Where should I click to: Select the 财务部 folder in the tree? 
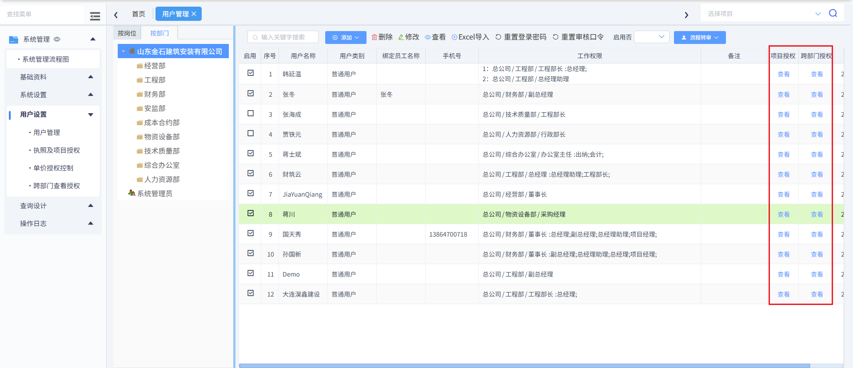click(151, 94)
